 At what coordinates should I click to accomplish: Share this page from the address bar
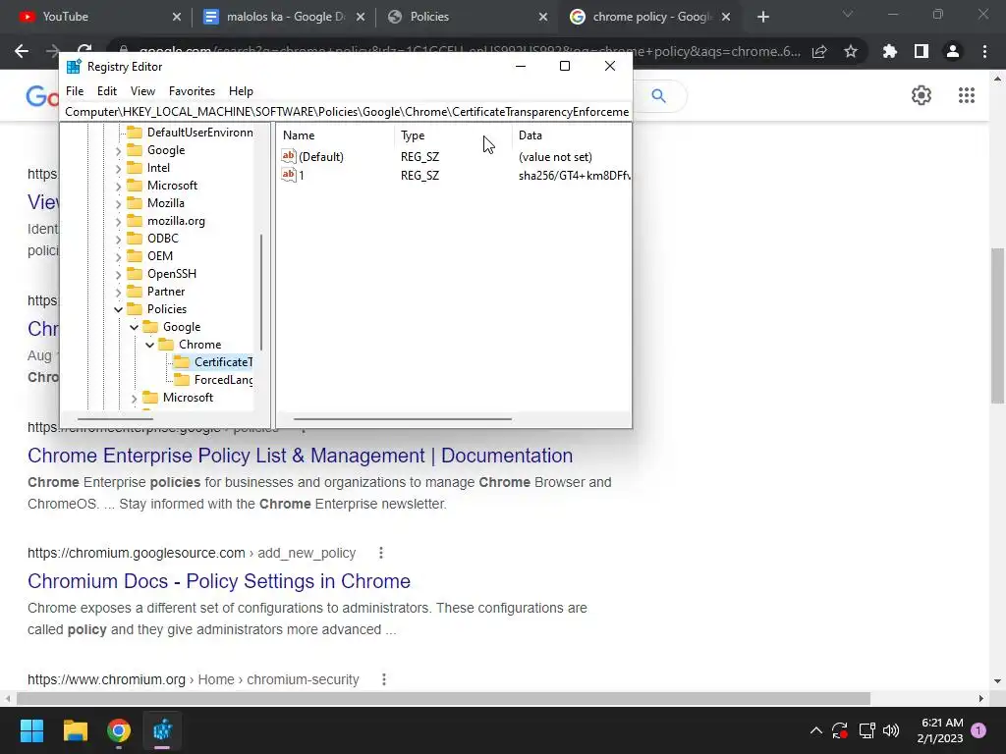coord(819,51)
